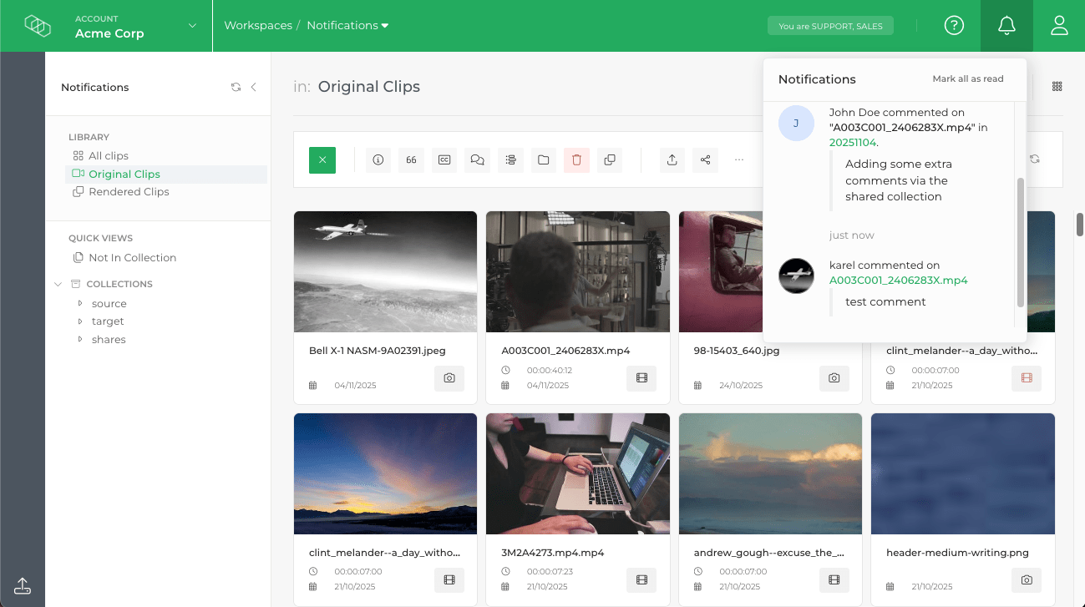Select All clips in the library
1085x607 pixels.
click(109, 156)
